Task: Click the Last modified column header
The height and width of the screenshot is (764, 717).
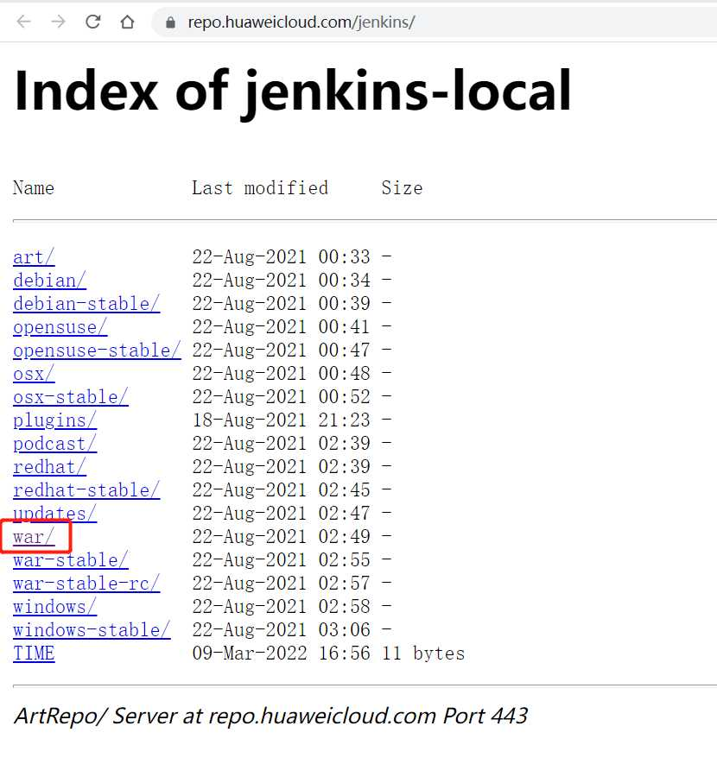Action: (260, 188)
